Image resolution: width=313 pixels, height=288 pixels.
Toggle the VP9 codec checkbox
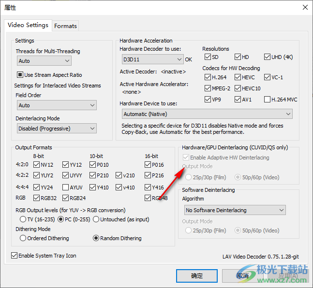pyautogui.click(x=208, y=100)
